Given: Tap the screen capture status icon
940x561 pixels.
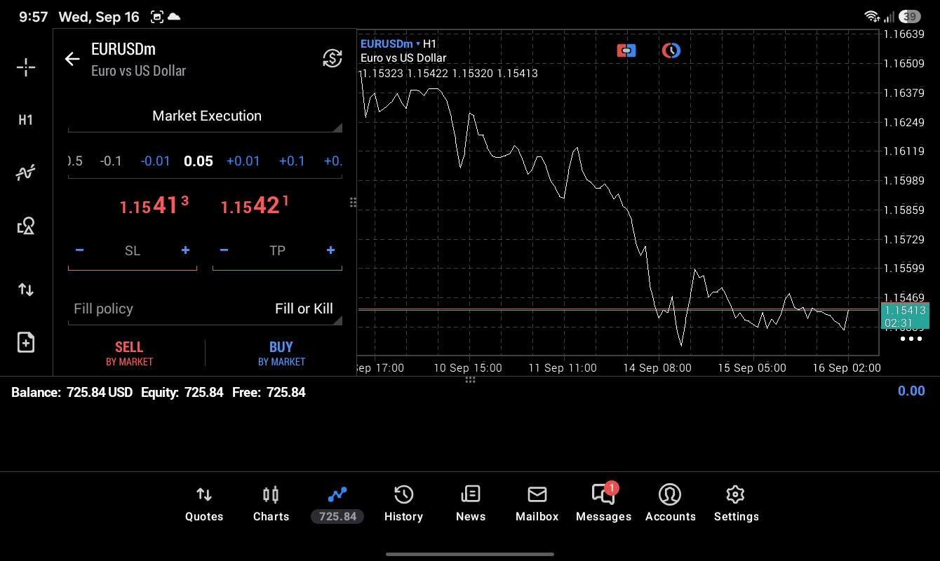Looking at the screenshot, I should 157,17.
